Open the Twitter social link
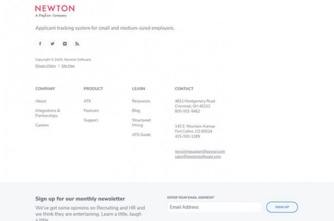The image size is (334, 221). click(52, 44)
